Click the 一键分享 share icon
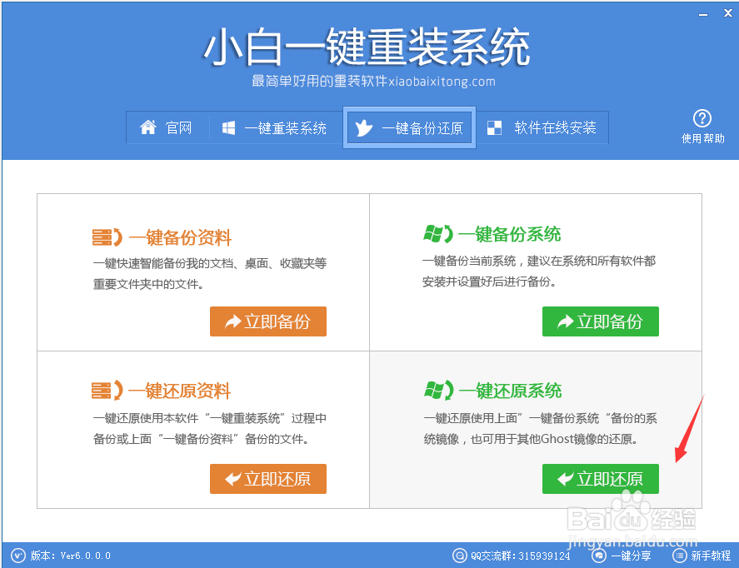This screenshot has width=739, height=568. tap(599, 556)
